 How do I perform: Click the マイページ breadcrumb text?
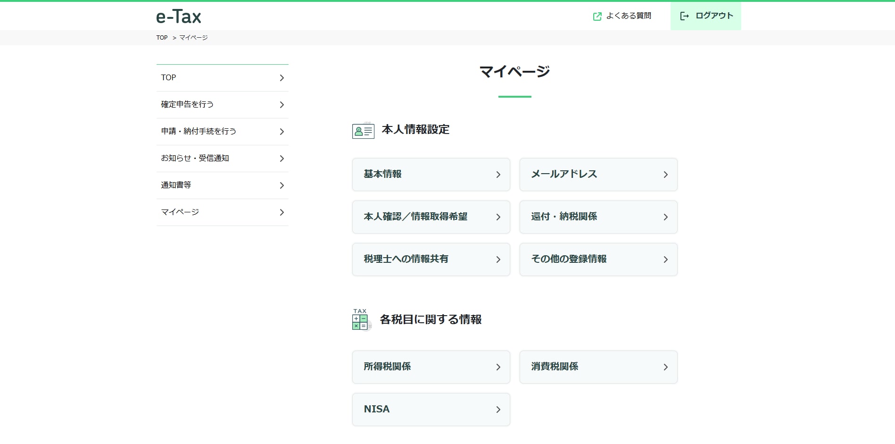coord(193,38)
